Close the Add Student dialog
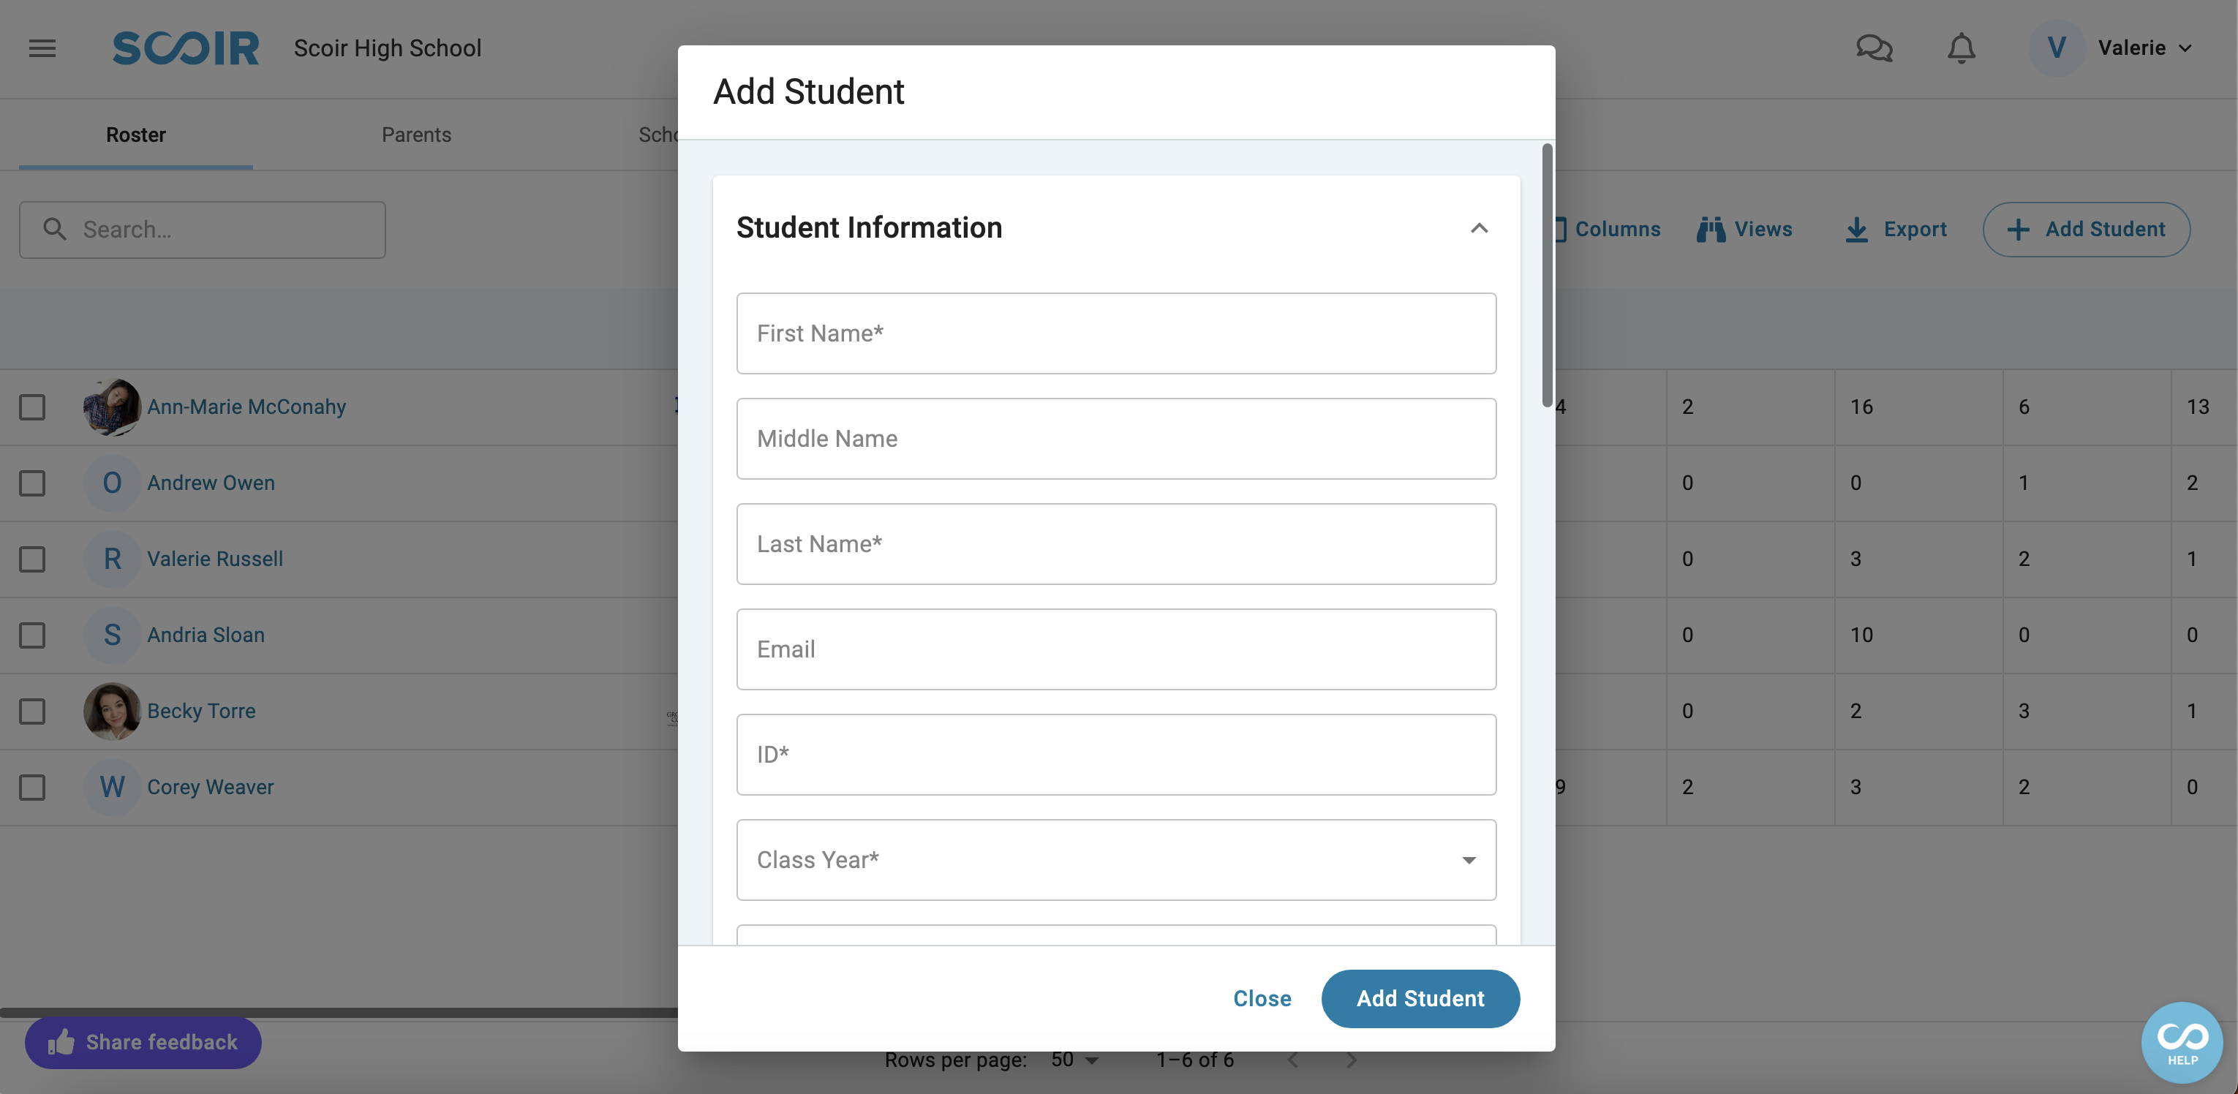The width and height of the screenshot is (2238, 1094). tap(1262, 998)
